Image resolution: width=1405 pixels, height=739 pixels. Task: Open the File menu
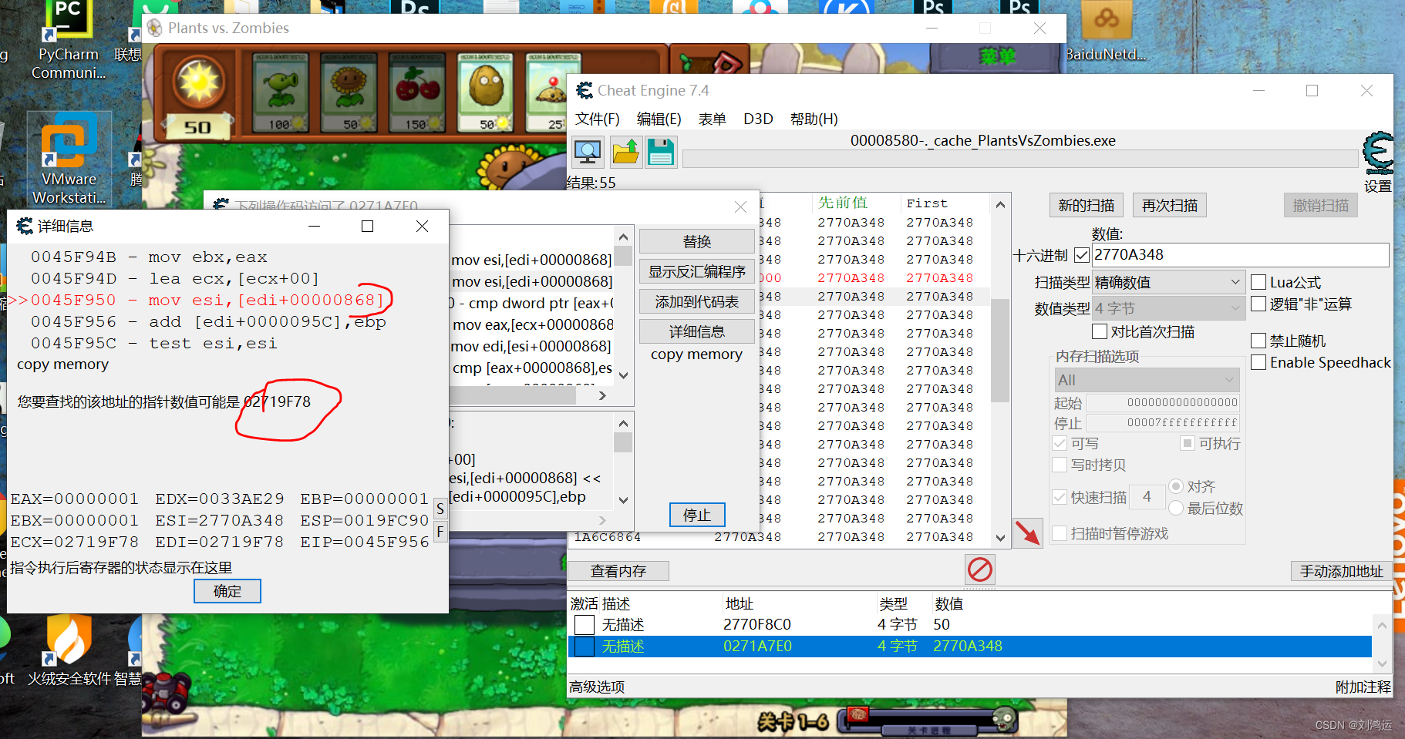[598, 119]
